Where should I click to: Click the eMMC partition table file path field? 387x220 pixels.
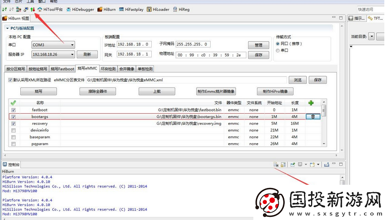[x=187, y=80]
